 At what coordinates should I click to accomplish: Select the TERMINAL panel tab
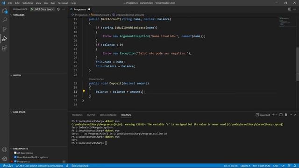pos(126,115)
